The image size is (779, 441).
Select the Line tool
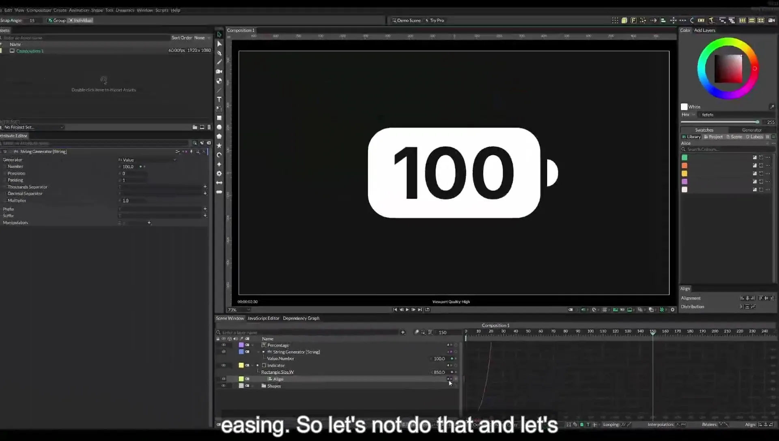point(219,90)
